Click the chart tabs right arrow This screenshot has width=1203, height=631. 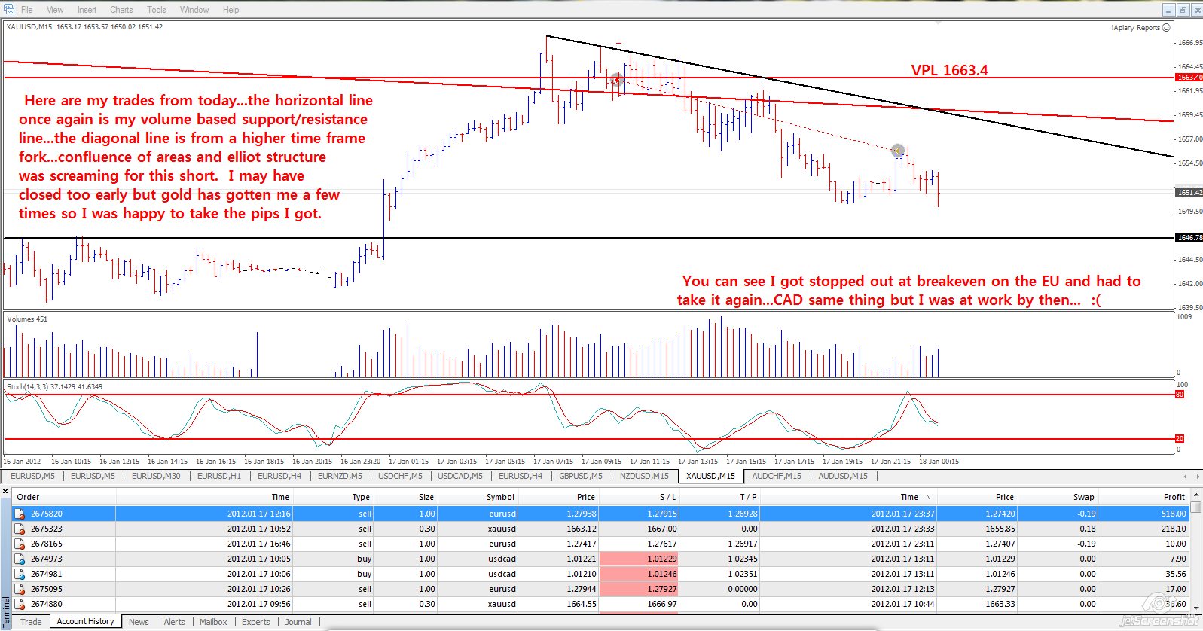coord(1197,476)
